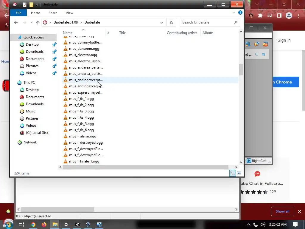The width and height of the screenshot is (305, 229).
Task: Close the Chrome downloads bar
Action: click(300, 211)
